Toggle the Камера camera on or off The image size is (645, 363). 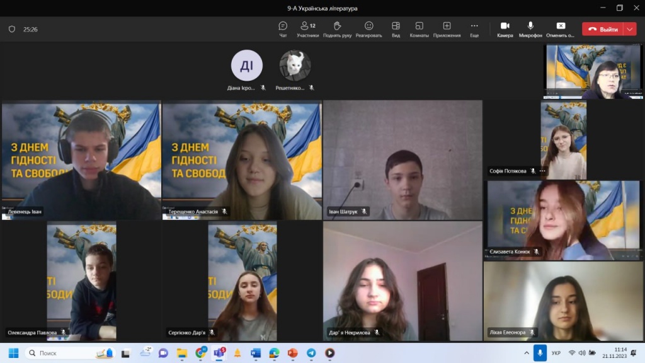pyautogui.click(x=505, y=29)
